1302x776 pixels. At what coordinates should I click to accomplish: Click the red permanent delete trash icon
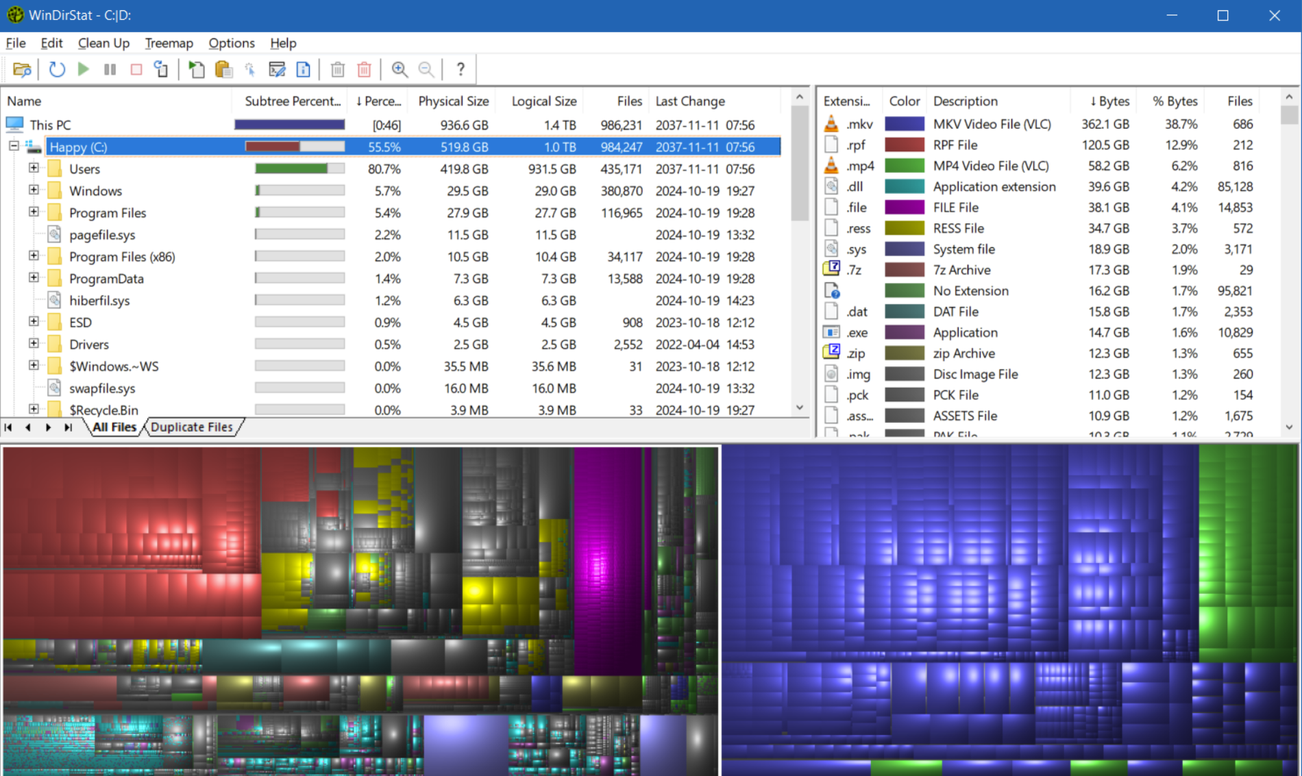365,69
